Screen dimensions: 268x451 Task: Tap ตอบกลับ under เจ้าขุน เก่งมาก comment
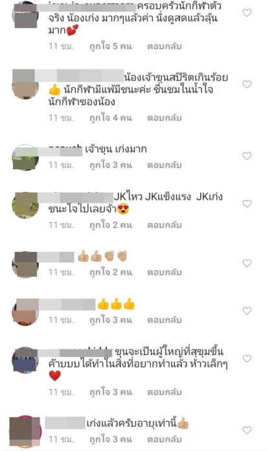[164, 165]
